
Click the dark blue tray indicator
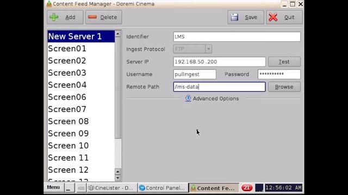259,188
